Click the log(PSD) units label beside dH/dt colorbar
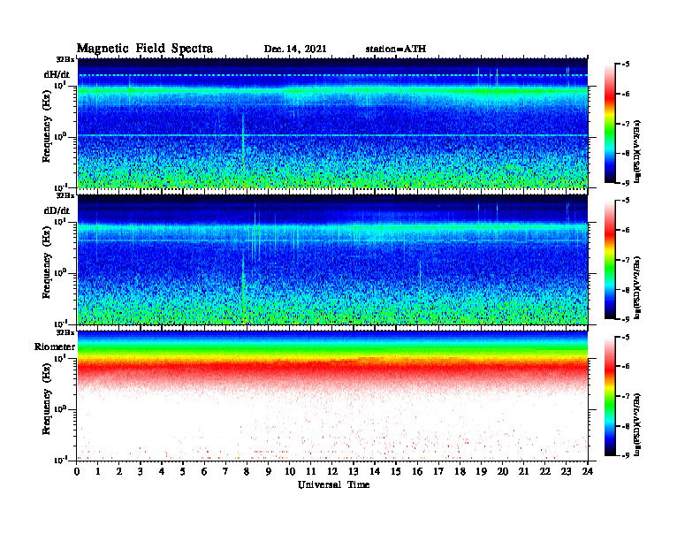The height and width of the screenshot is (541, 700). (x=637, y=151)
